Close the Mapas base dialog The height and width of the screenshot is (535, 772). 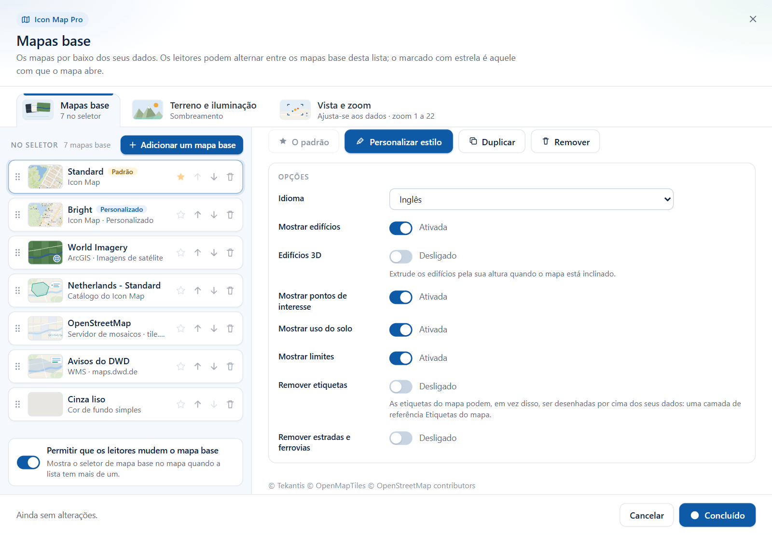[753, 19]
